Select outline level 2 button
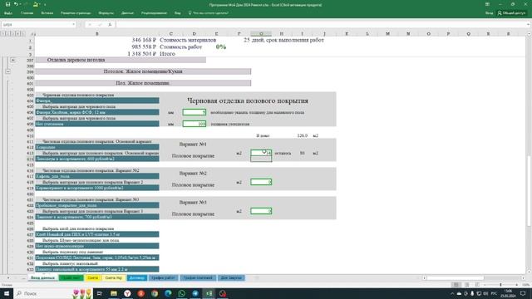Image resolution: width=532 pixels, height=299 pixels. click(8, 33)
